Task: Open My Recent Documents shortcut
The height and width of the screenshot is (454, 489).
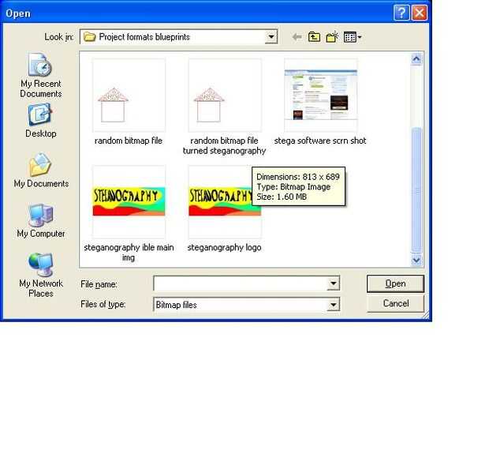Action: point(40,75)
